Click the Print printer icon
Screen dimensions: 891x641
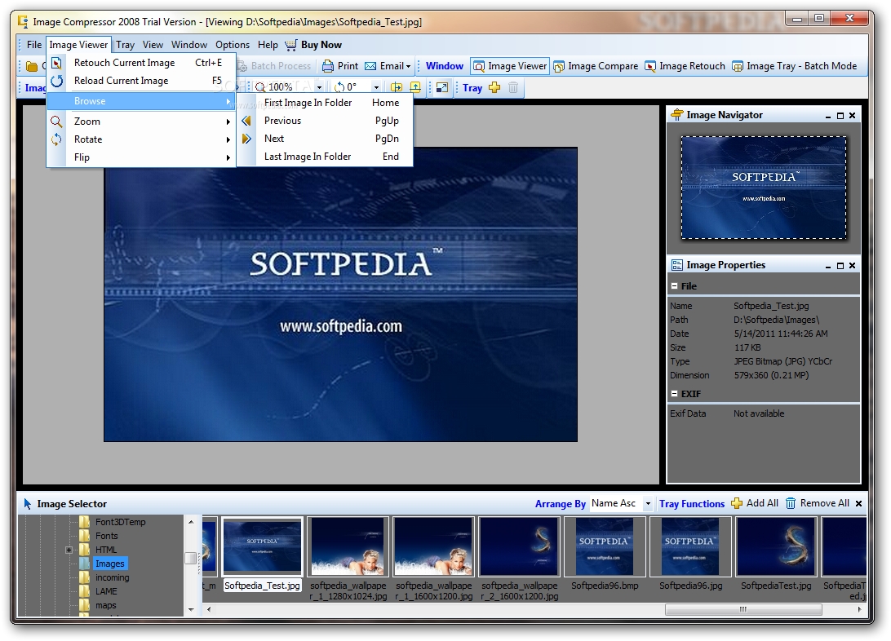point(328,66)
